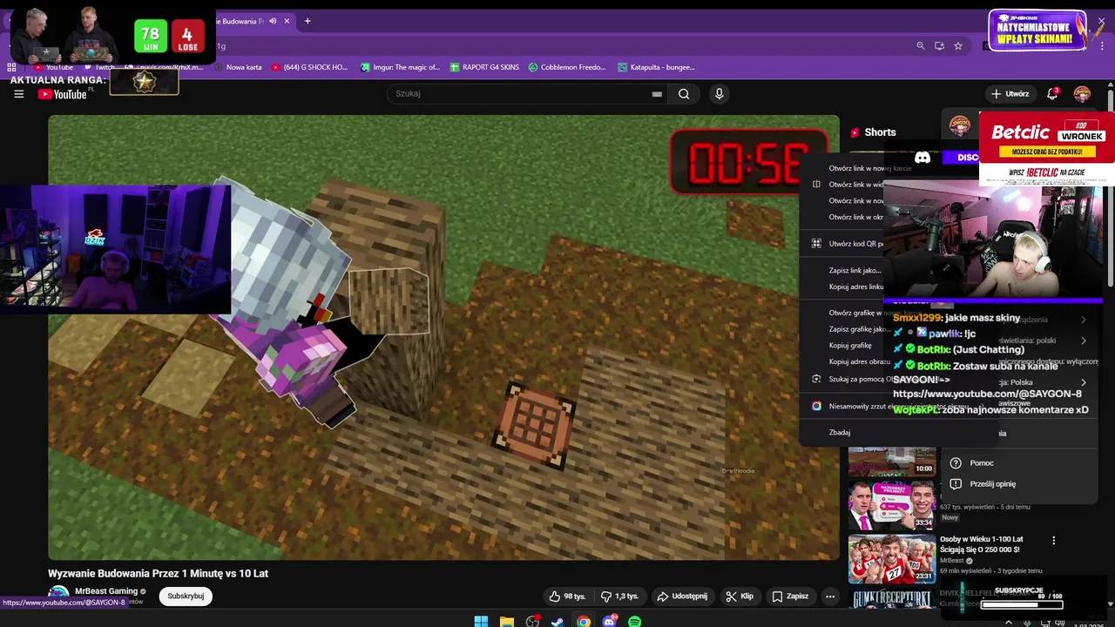Click the Udostępnij share button

click(x=682, y=597)
